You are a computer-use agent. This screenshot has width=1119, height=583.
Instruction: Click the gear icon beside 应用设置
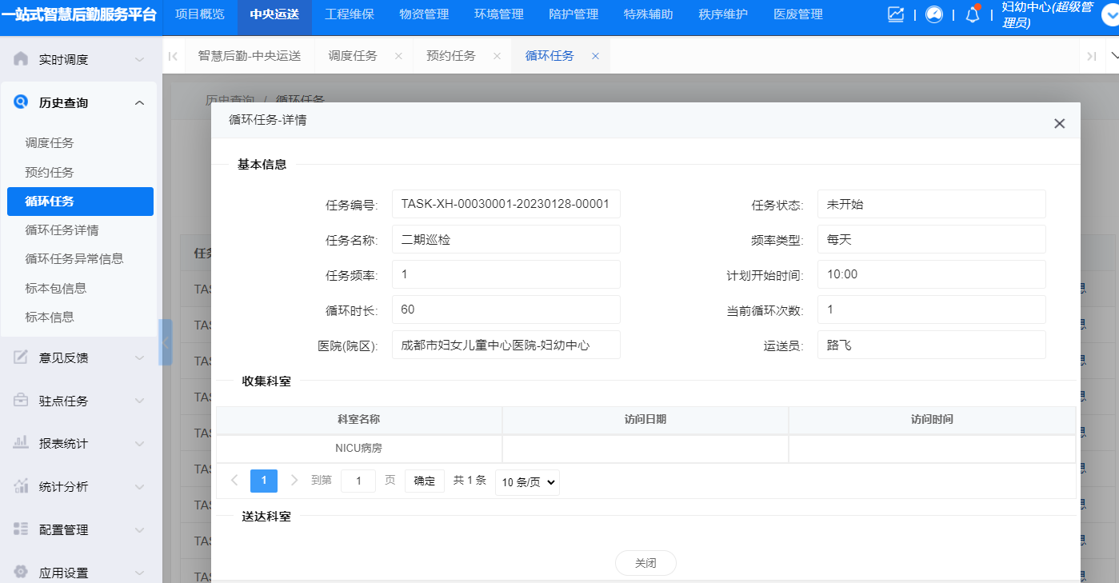point(21,573)
